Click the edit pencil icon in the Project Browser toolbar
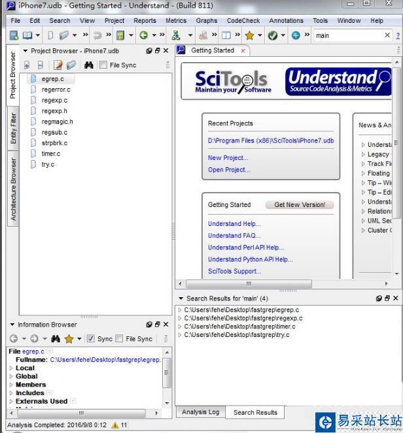 pos(58,65)
